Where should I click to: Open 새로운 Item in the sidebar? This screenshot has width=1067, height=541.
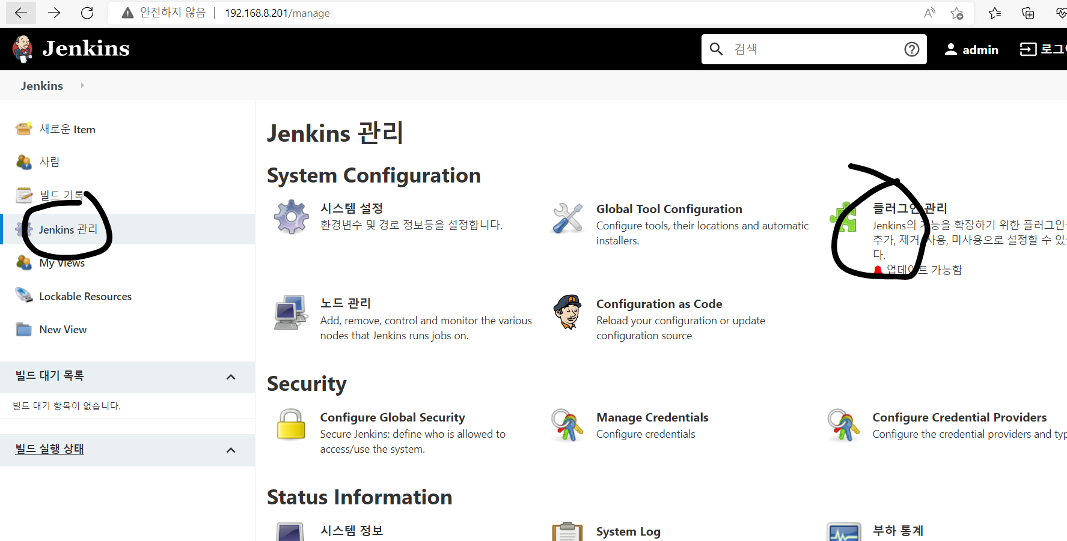click(x=67, y=129)
